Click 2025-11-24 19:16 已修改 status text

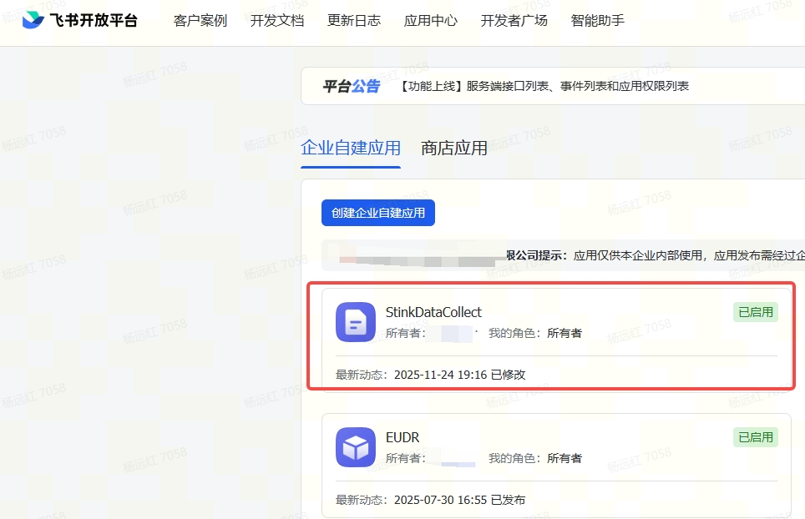tap(460, 375)
